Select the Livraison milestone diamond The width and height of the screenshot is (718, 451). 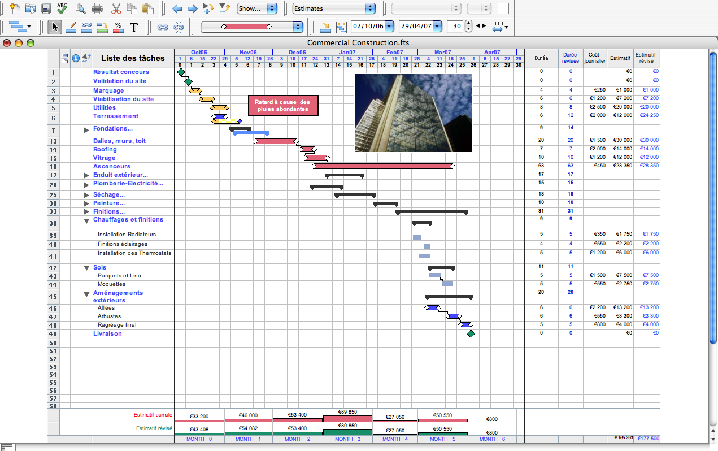[x=471, y=334]
